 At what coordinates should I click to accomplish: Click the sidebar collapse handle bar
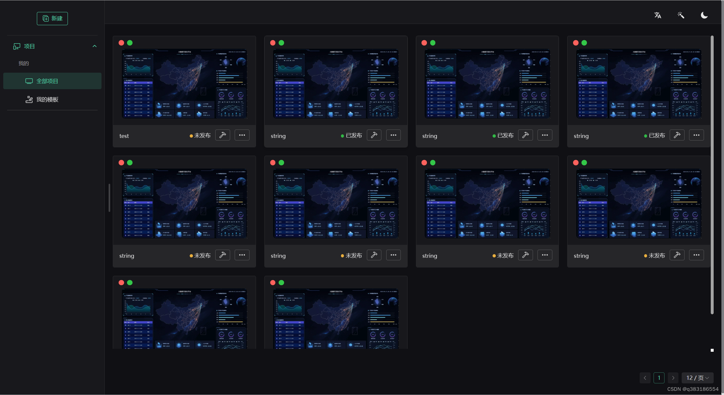point(109,198)
